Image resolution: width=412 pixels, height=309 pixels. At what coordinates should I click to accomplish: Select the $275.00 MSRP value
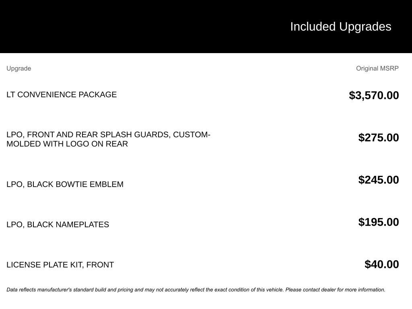point(378,138)
